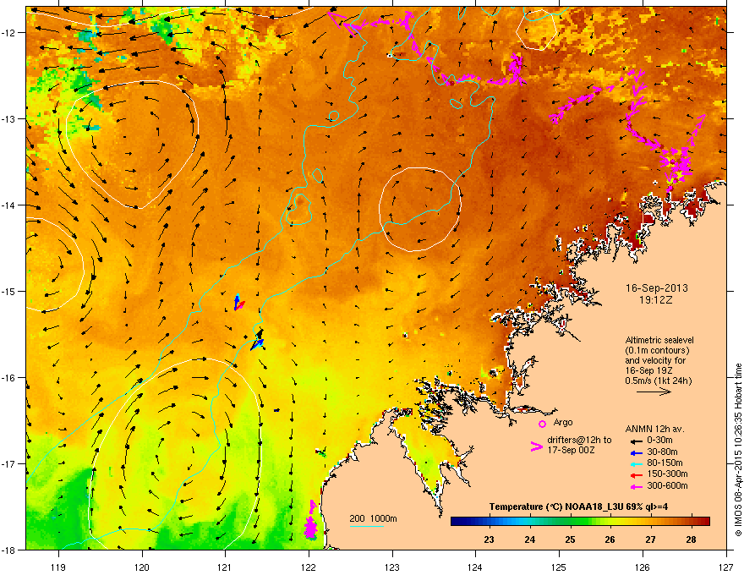Click the -14 latitude axis label
The width and height of the screenshot is (744, 575).
coord(8,205)
